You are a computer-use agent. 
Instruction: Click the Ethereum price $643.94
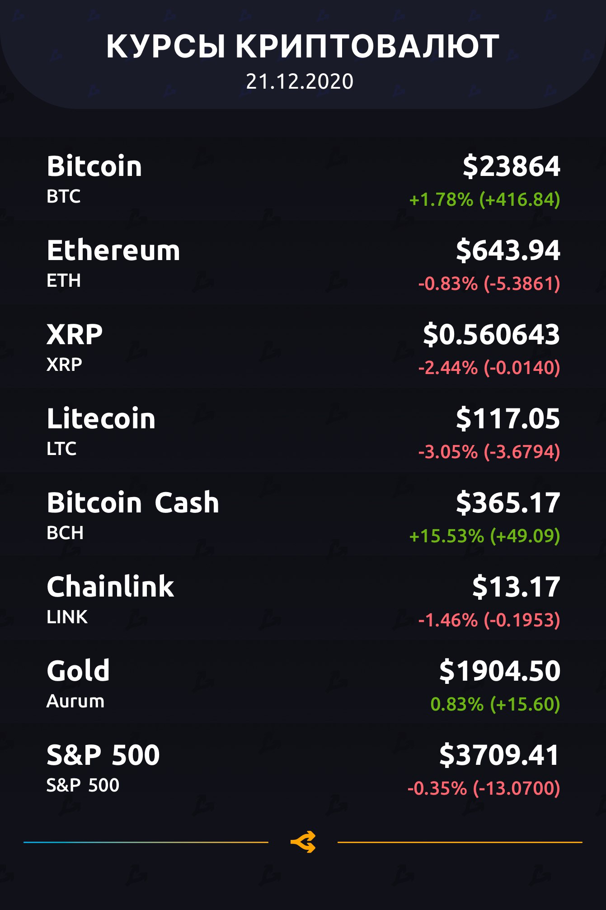coord(508,250)
